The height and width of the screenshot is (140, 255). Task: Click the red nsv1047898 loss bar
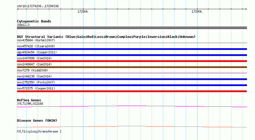[x=132, y=61]
